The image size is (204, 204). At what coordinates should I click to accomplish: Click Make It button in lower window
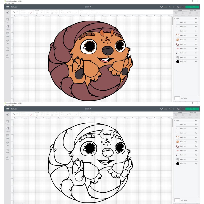coord(192,109)
